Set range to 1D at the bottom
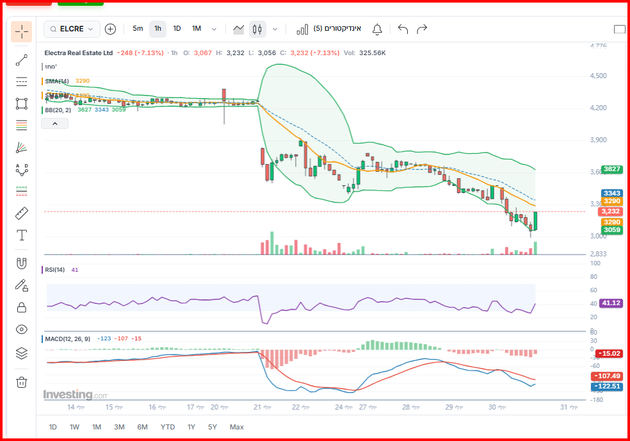The width and height of the screenshot is (630, 441). (52, 427)
